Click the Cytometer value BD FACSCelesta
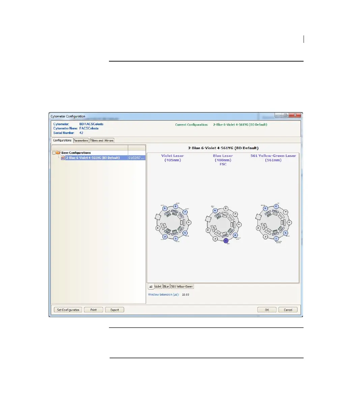The width and height of the screenshot is (340, 413). (91, 124)
